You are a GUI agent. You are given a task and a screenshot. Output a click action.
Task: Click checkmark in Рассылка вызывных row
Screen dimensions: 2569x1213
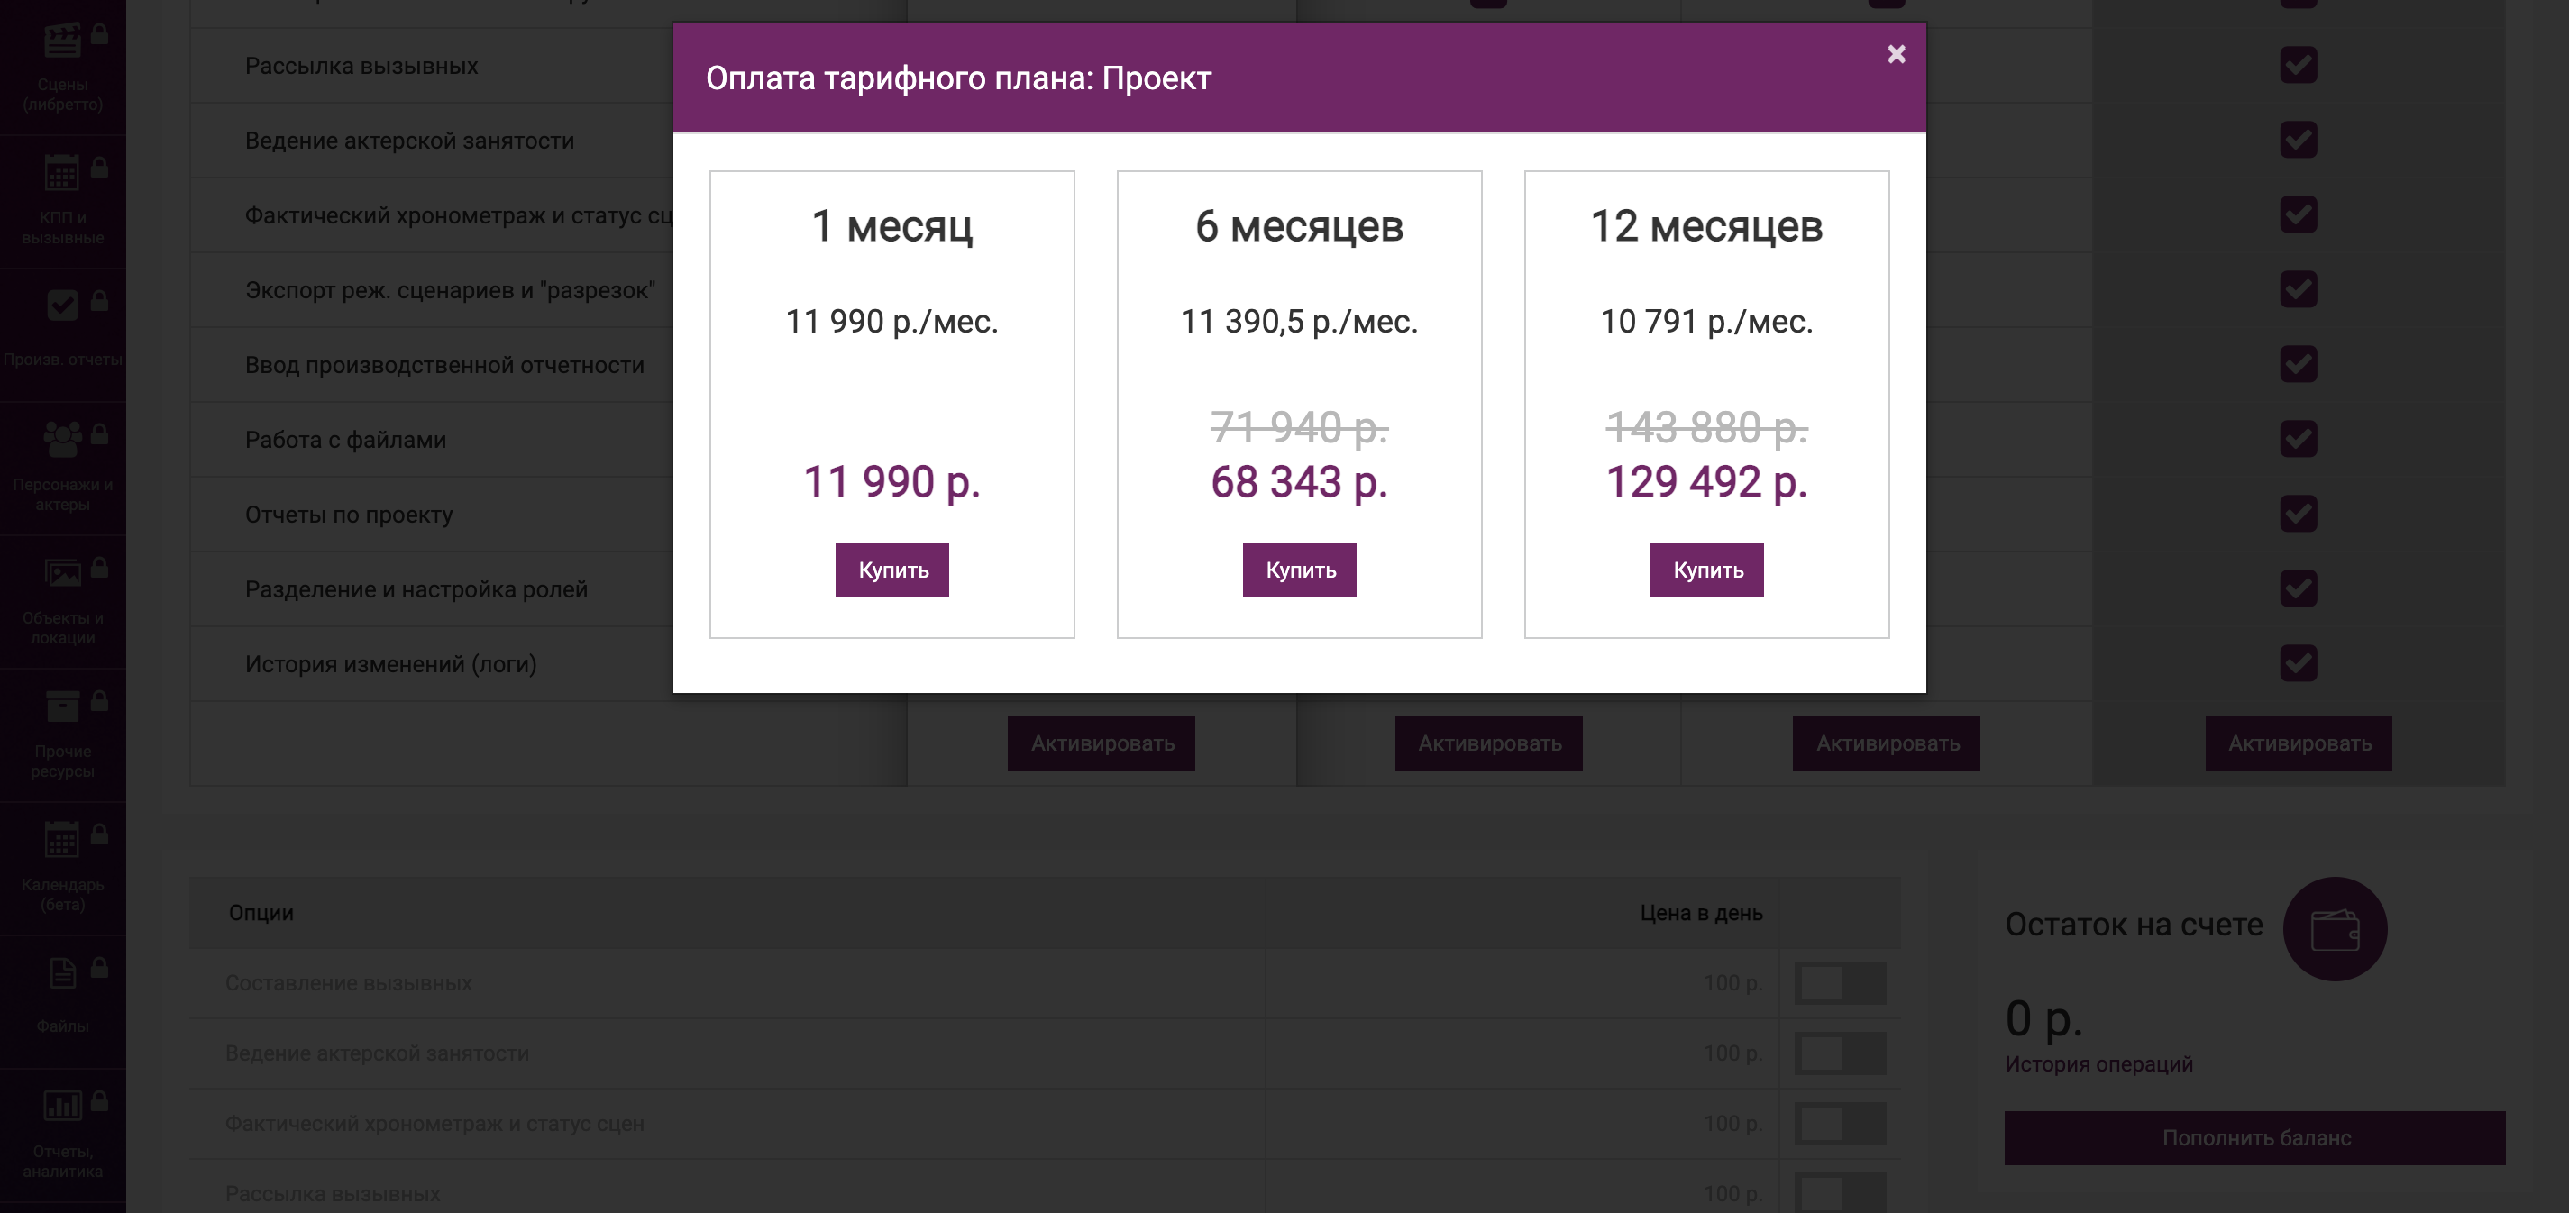2298,66
